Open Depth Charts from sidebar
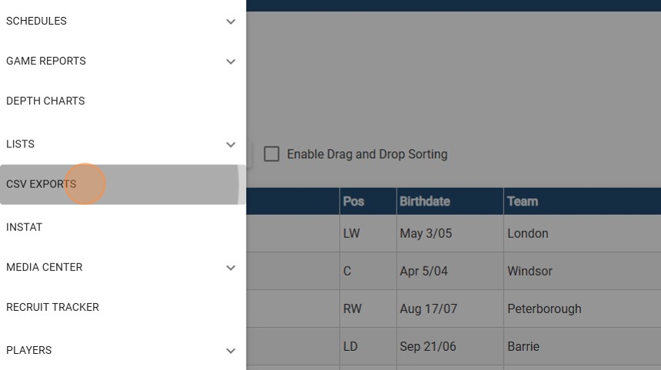This screenshot has height=370, width=661. (x=45, y=101)
